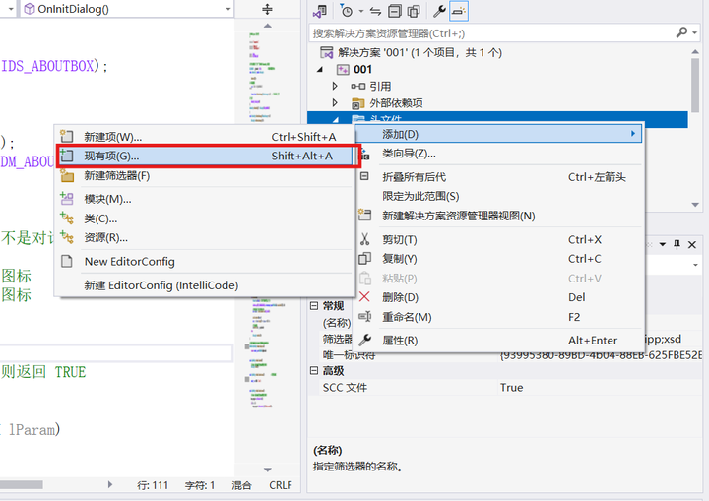Click the True value for SCC 文件

pos(511,388)
